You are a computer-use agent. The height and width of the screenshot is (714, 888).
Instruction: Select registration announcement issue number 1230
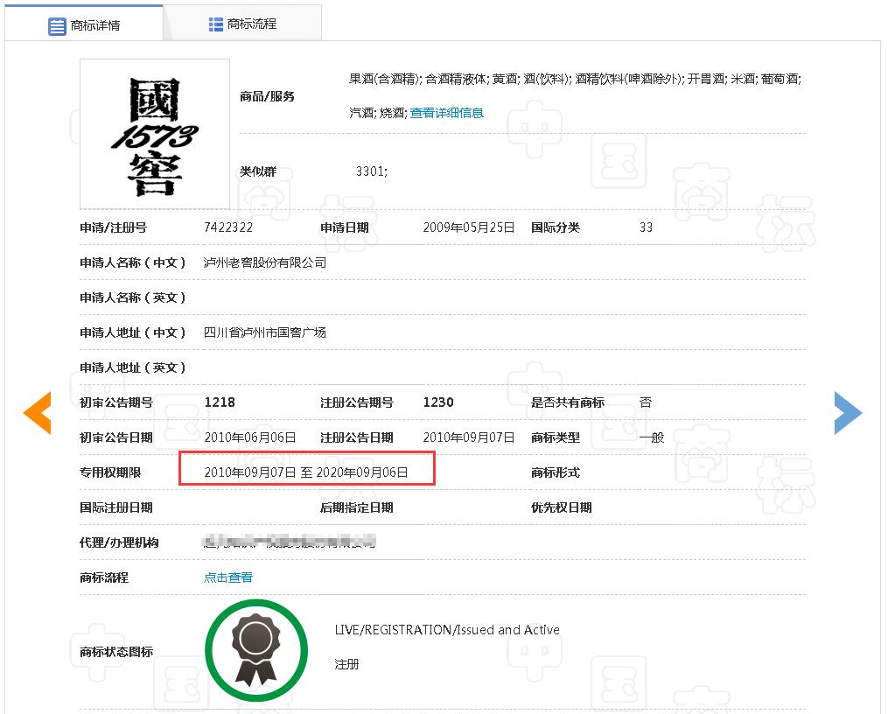[438, 402]
